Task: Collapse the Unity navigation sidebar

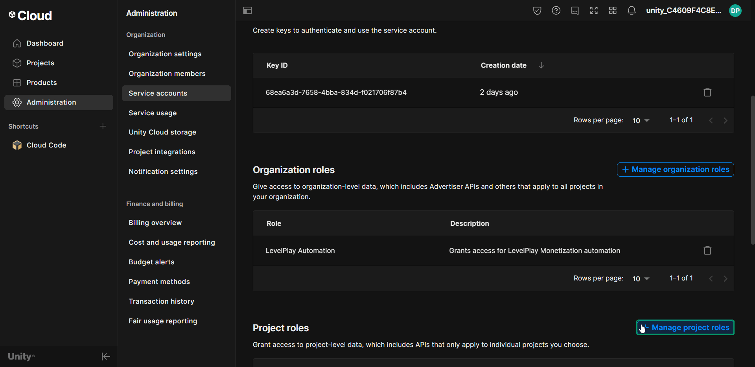Action: tap(105, 356)
